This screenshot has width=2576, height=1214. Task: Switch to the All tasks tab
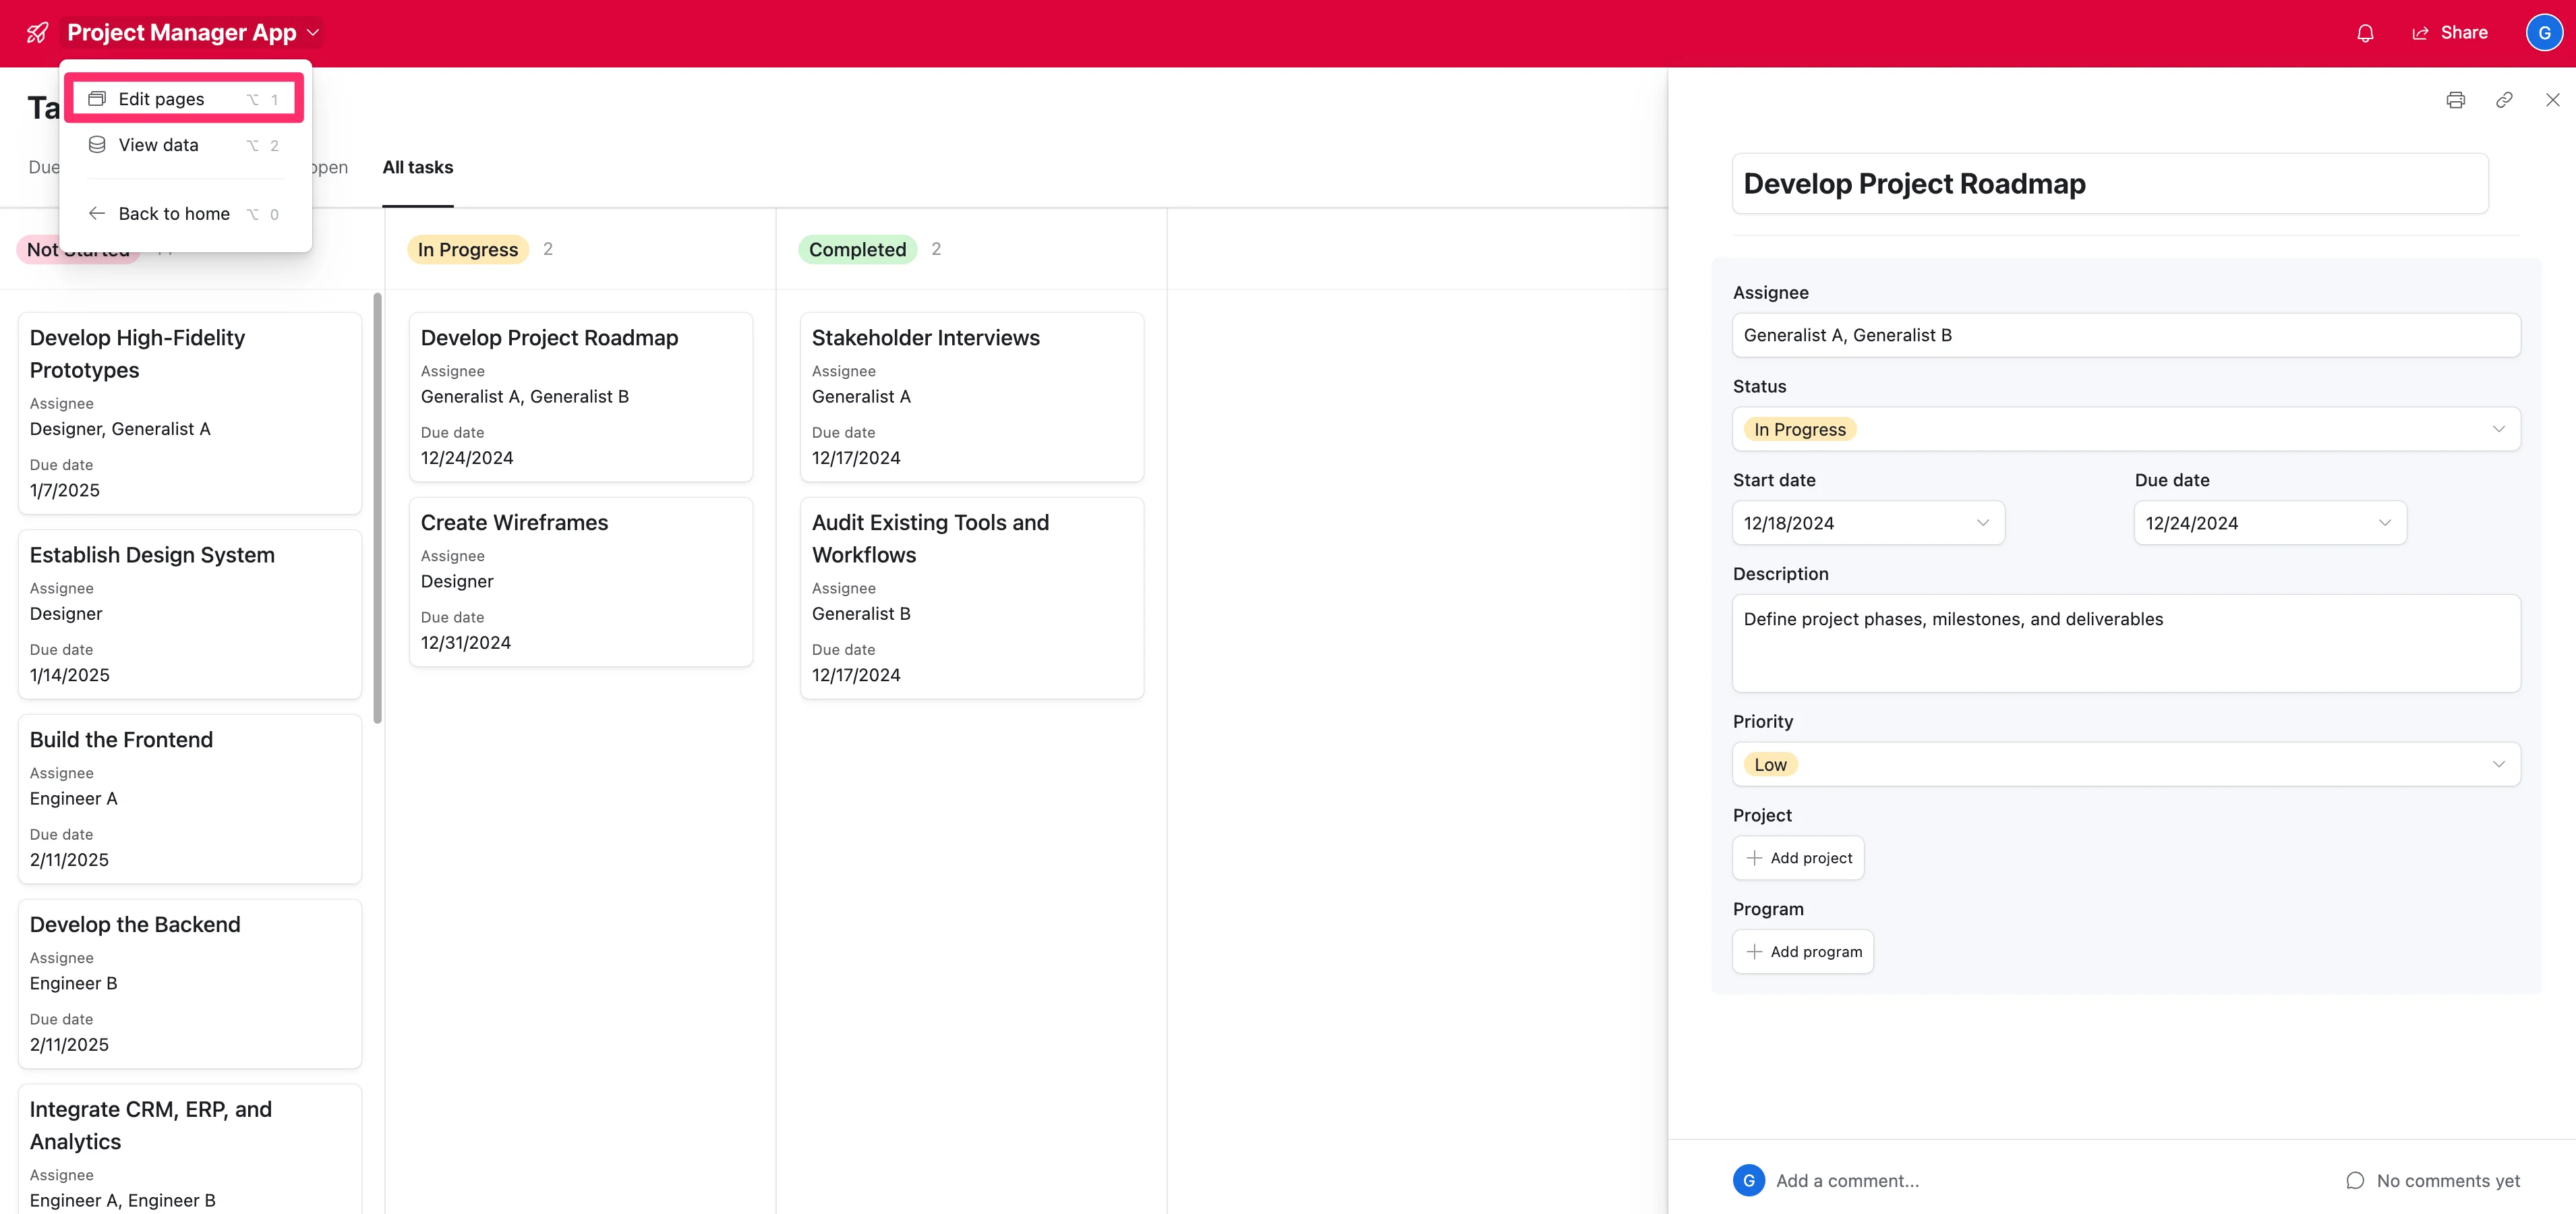coord(417,167)
